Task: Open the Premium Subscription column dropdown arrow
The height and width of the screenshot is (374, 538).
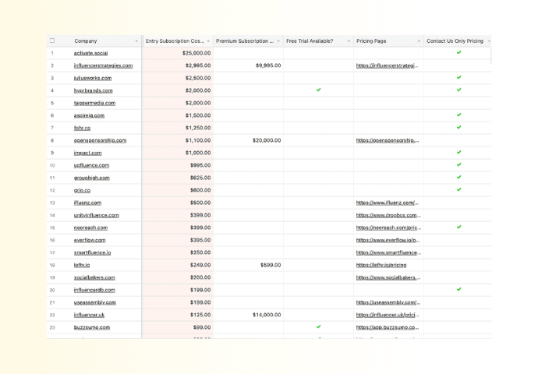Action: [278, 41]
